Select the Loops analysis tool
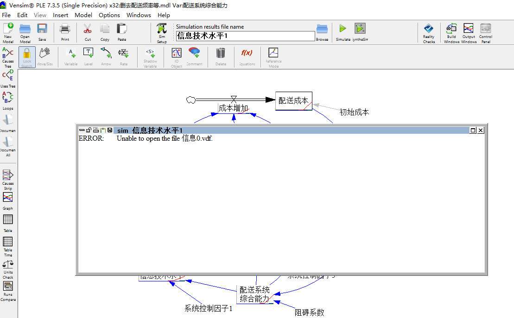The height and width of the screenshot is (318, 514). point(8,100)
